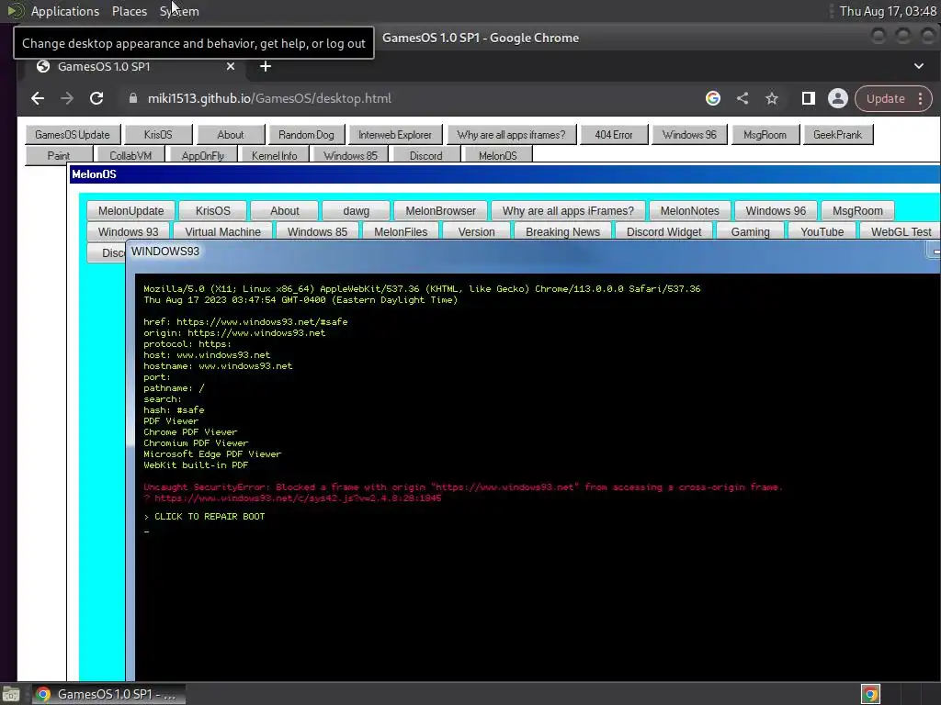This screenshot has height=705, width=941.
Task: Open Windows 93 in MelonOS
Action: click(128, 232)
